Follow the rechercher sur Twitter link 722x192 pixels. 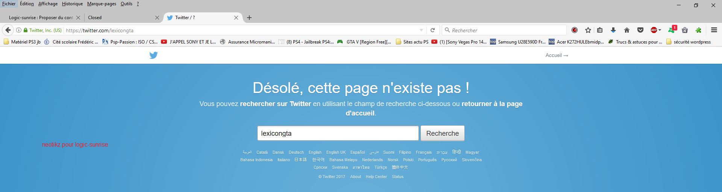[x=276, y=104]
